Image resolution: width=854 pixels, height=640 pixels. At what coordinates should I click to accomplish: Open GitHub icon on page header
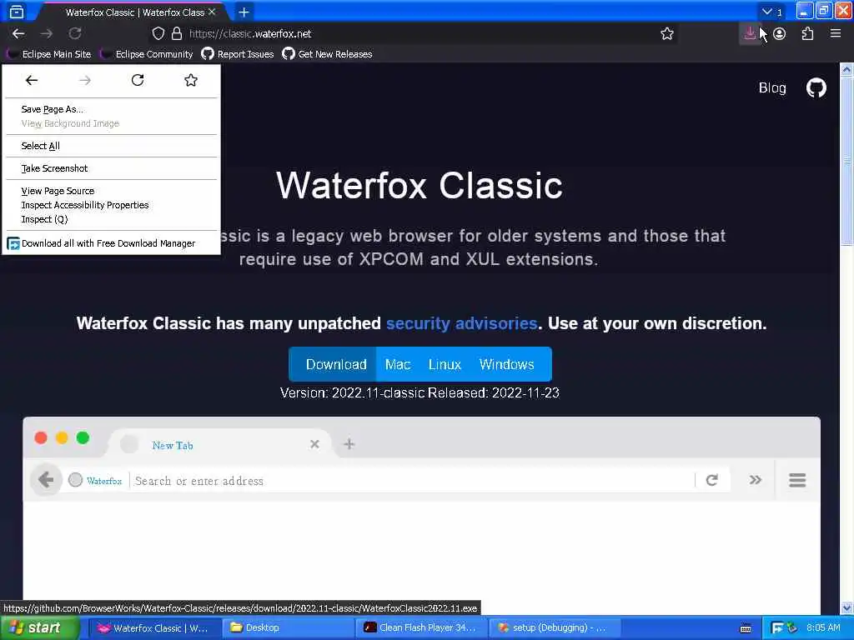point(816,87)
